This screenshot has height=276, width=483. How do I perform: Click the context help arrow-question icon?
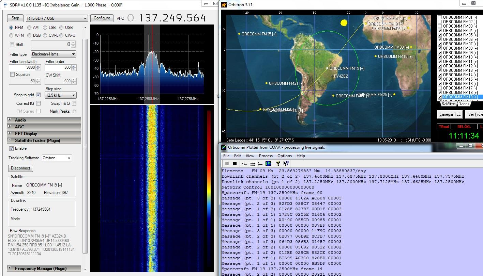point(286,164)
